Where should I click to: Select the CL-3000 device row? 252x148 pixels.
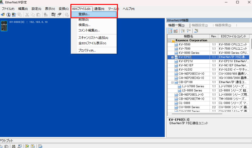(209, 103)
